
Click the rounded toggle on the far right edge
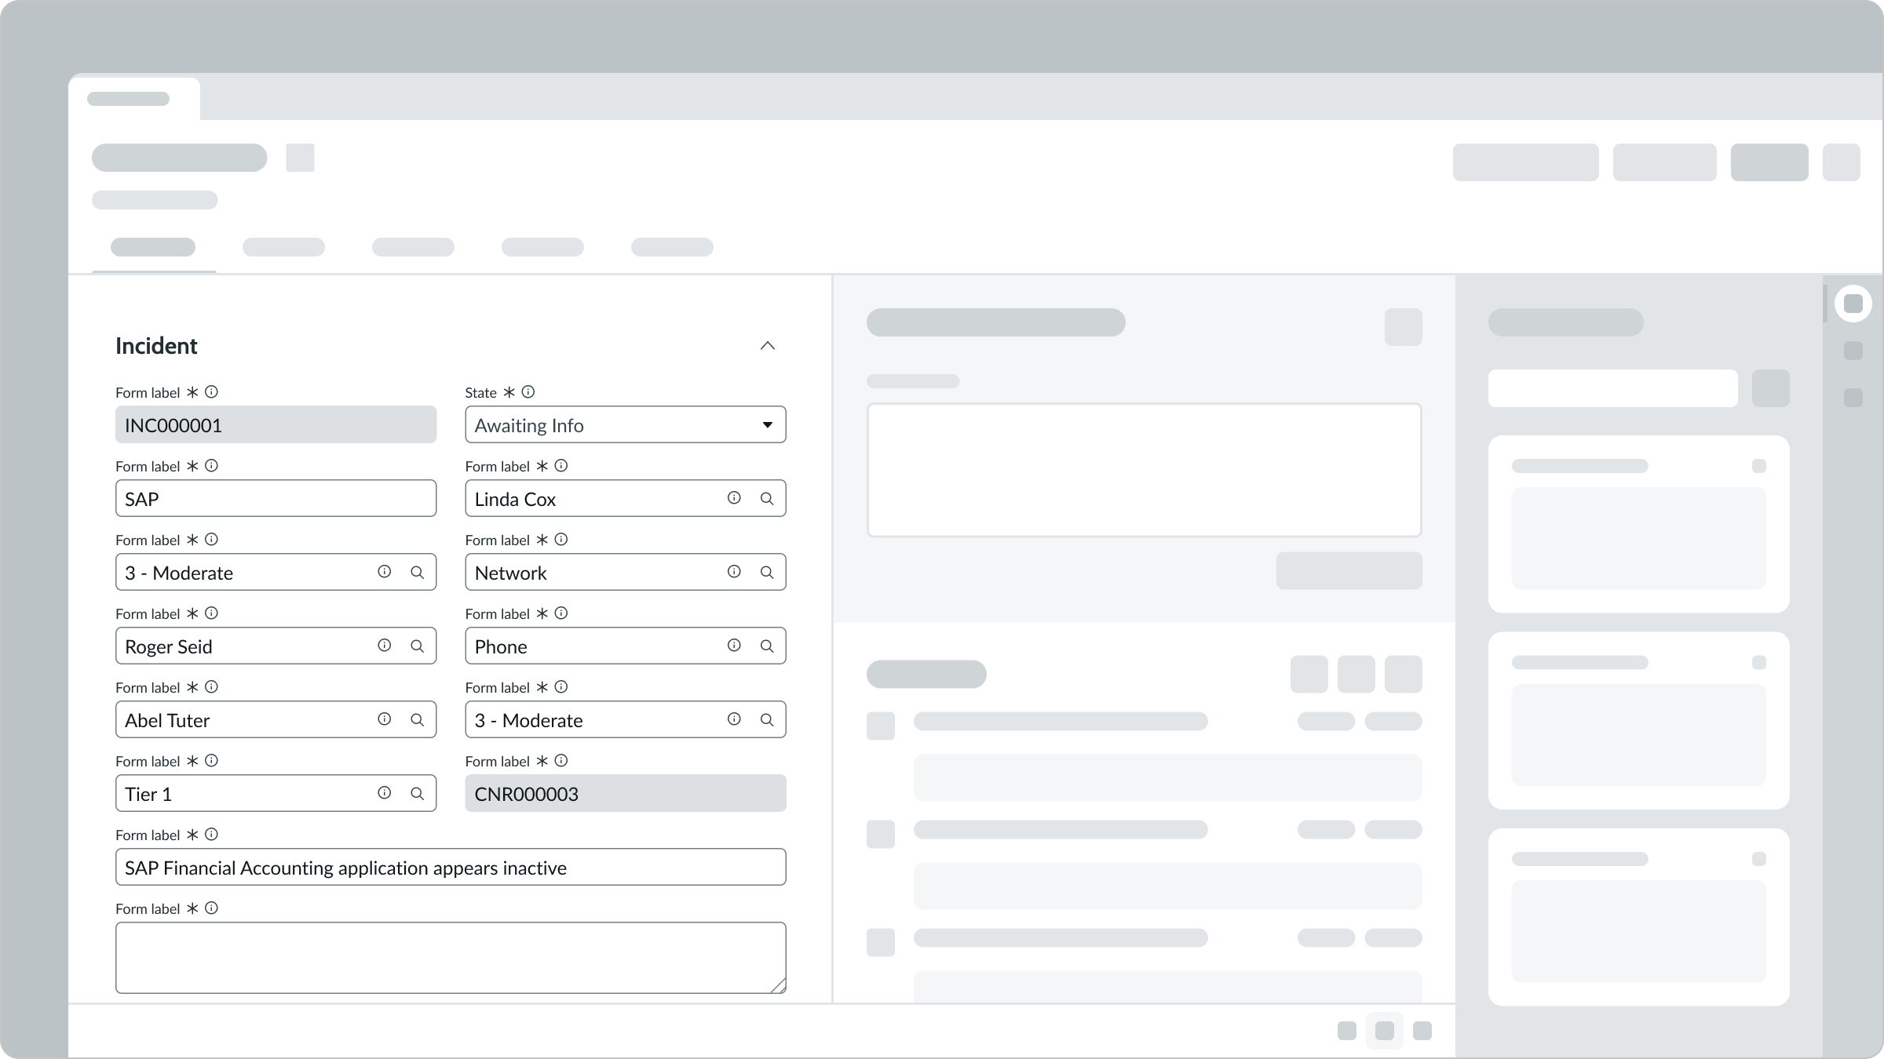click(1854, 304)
